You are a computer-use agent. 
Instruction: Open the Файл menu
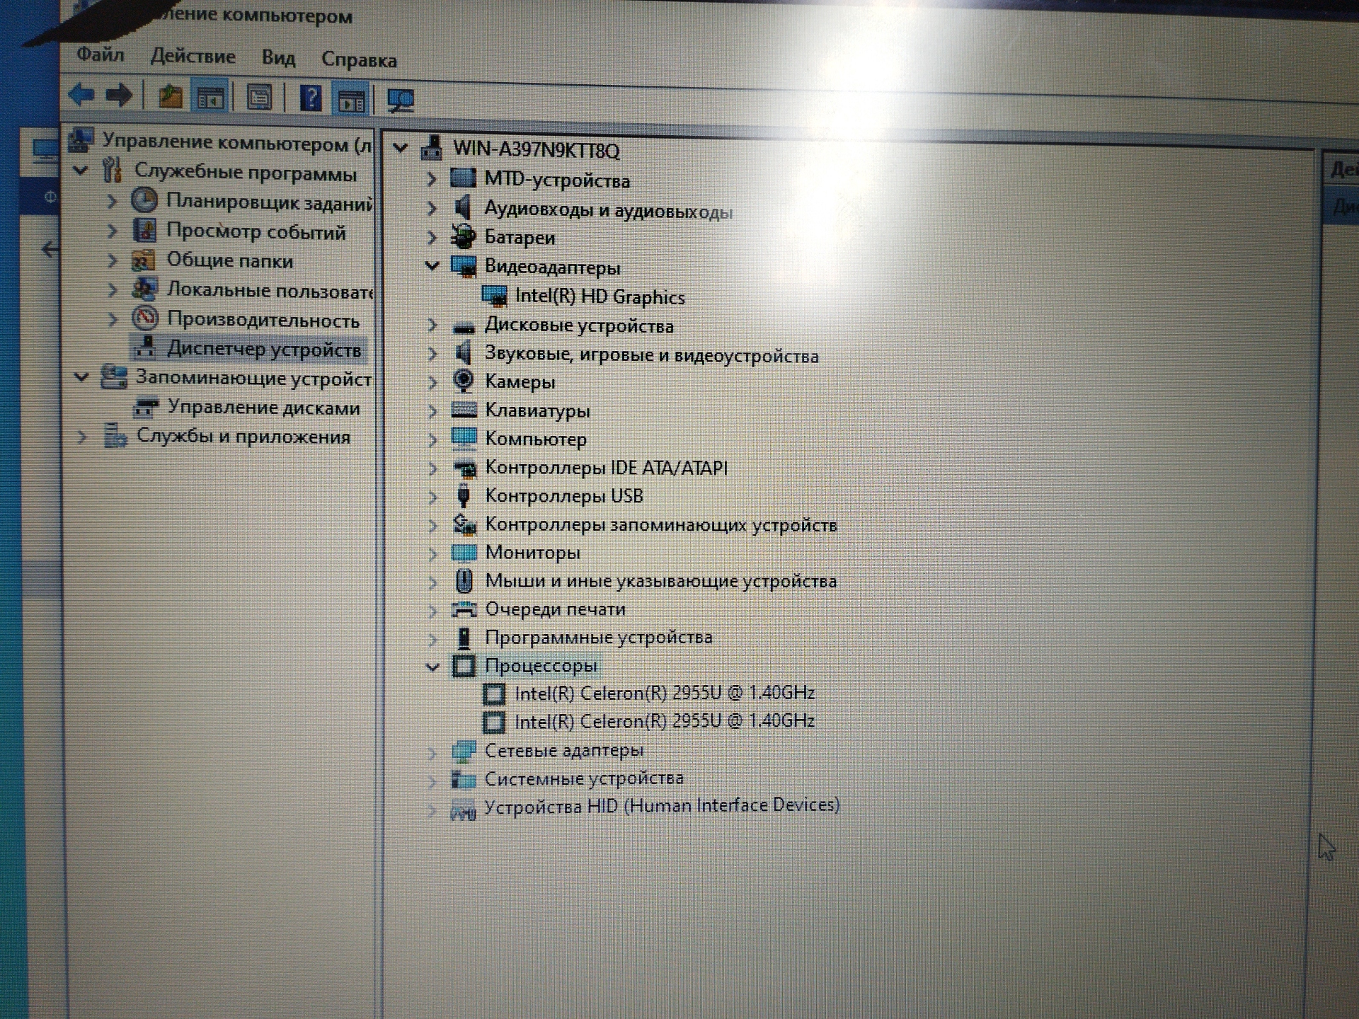click(x=100, y=54)
